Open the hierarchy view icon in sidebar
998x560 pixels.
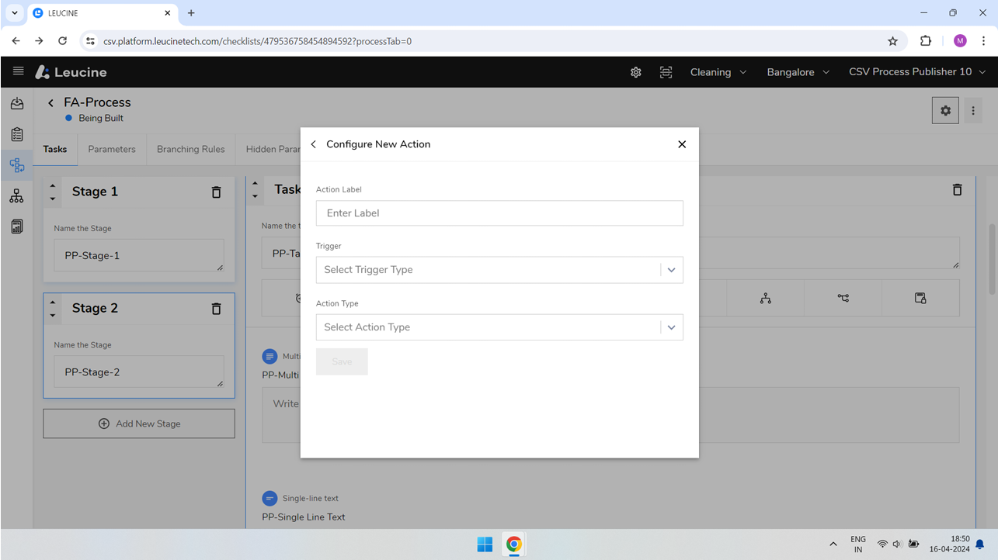point(16,195)
